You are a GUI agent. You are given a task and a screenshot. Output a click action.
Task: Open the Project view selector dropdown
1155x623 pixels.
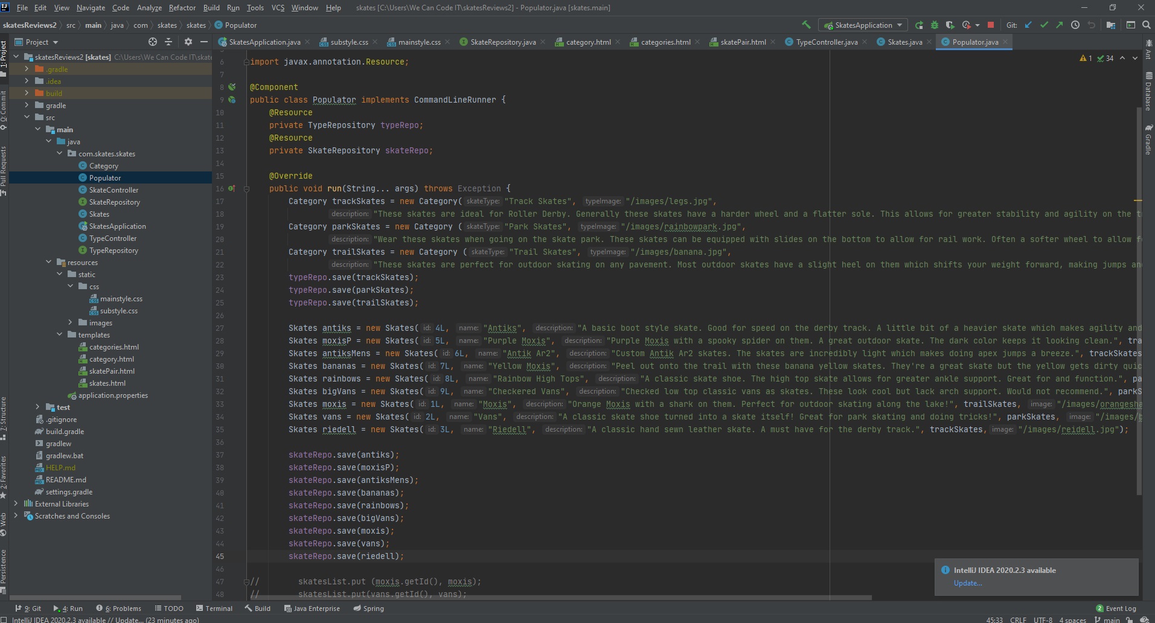[36, 42]
